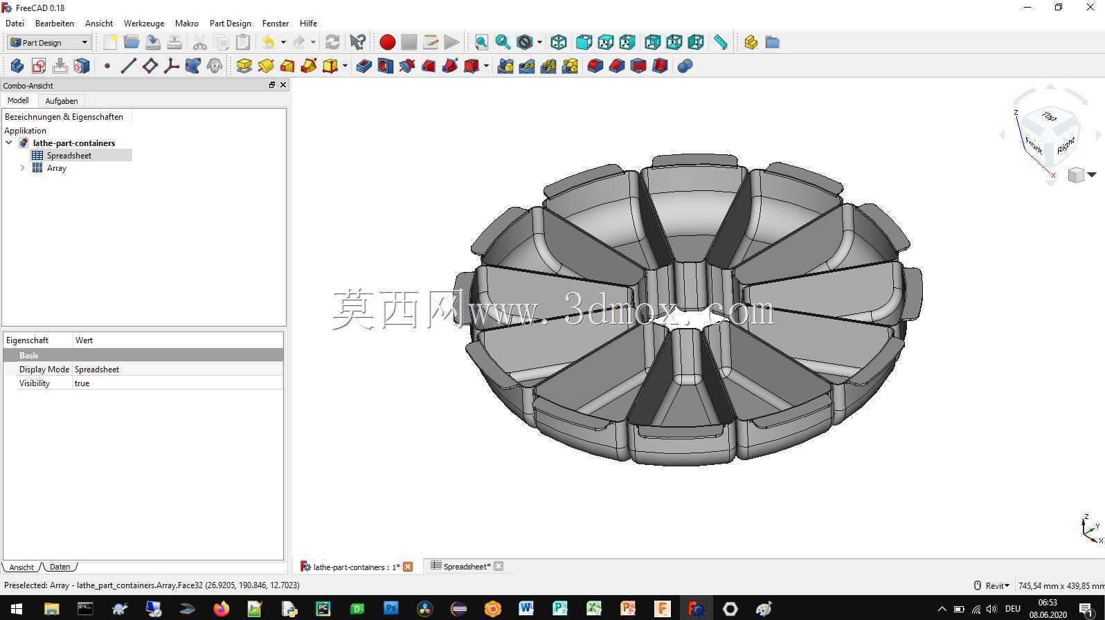The image size is (1105, 620).
Task: Open the additive primitive dropdown arrow
Action: [x=345, y=66]
